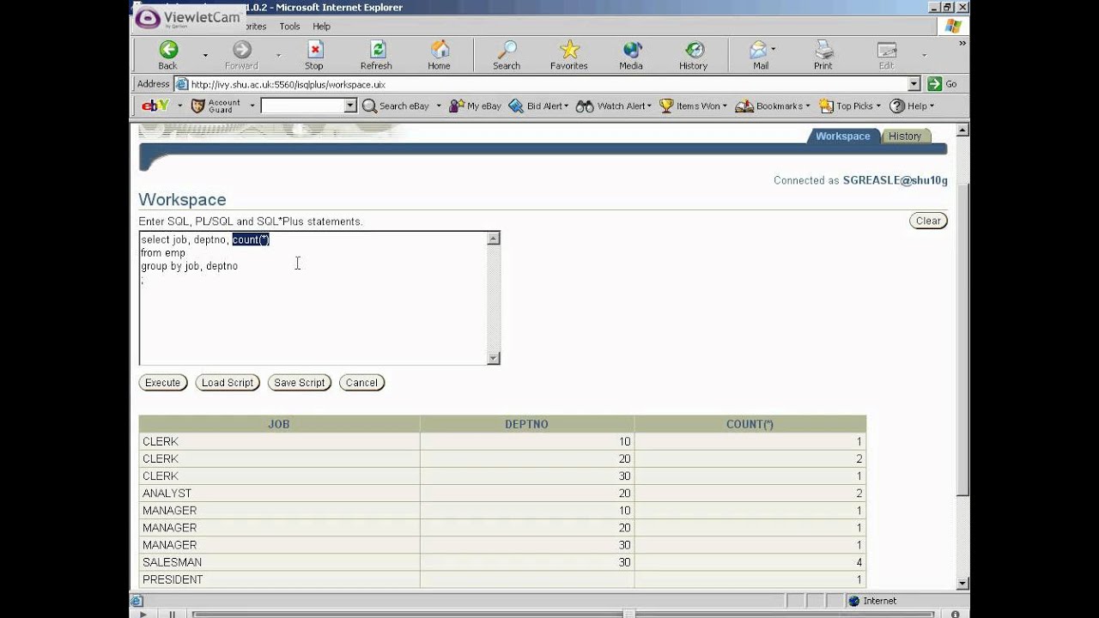Expand the address bar dropdown arrow
This screenshot has height=618, width=1099.
tap(914, 84)
